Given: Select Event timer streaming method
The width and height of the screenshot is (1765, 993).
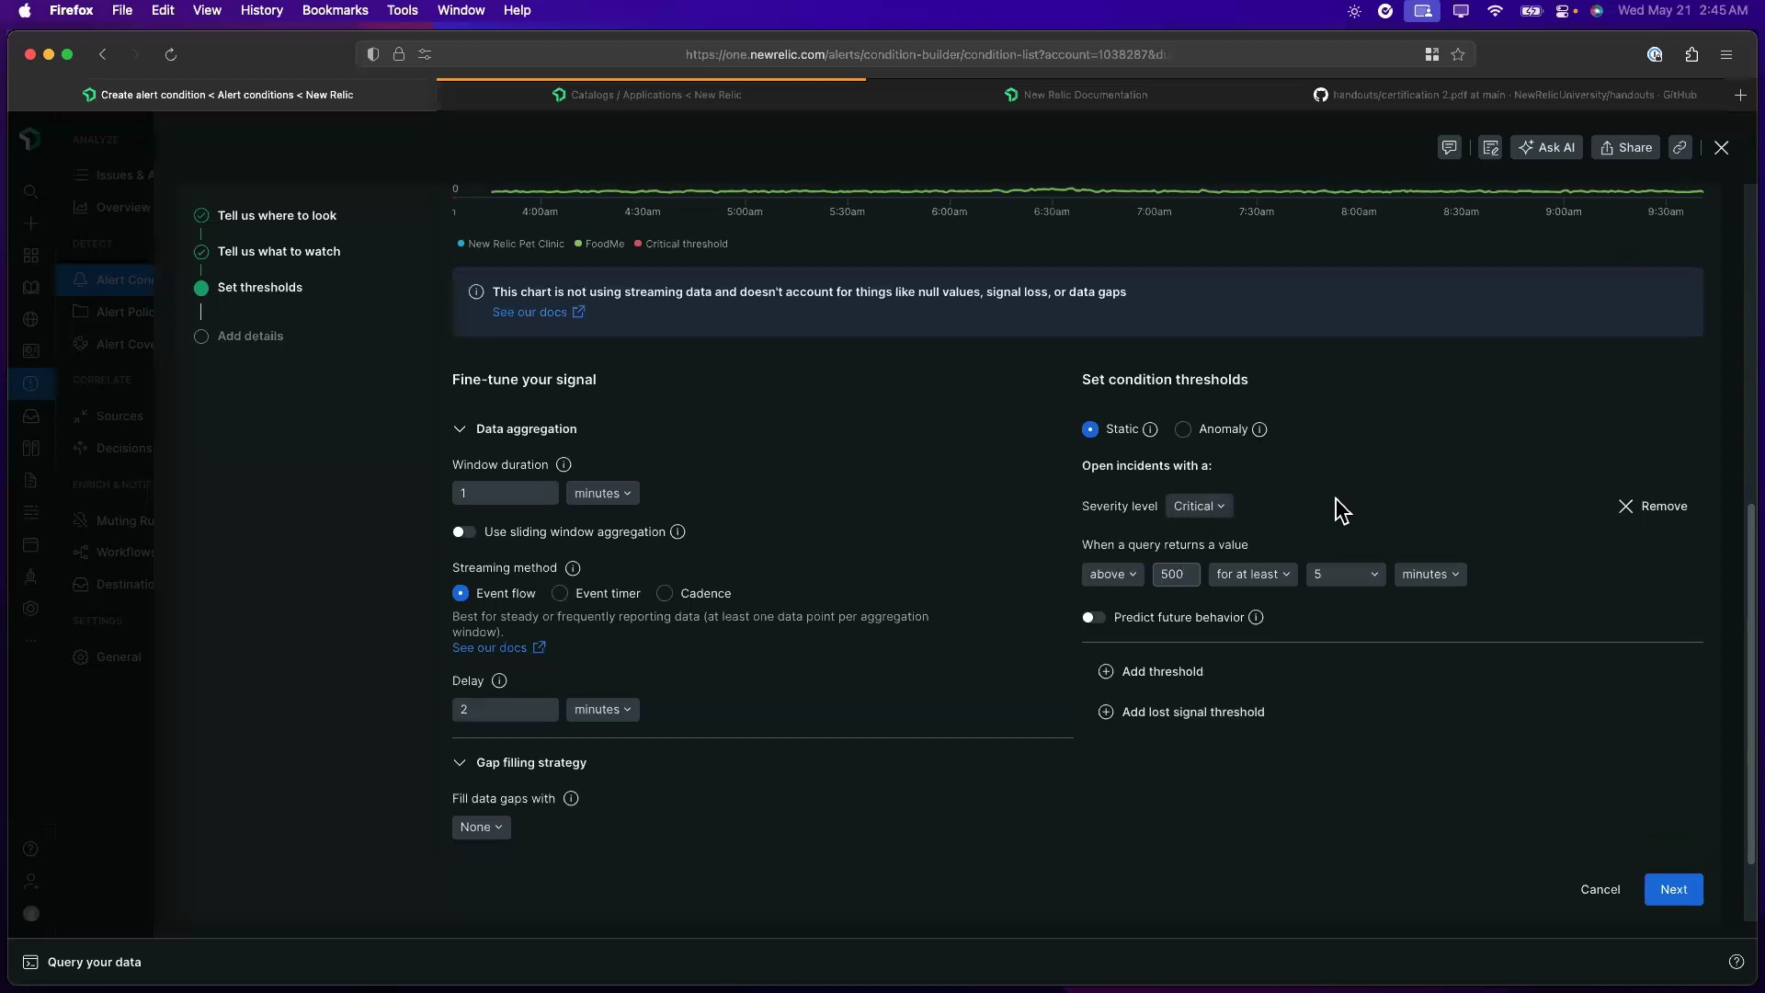Looking at the screenshot, I should click(x=560, y=594).
